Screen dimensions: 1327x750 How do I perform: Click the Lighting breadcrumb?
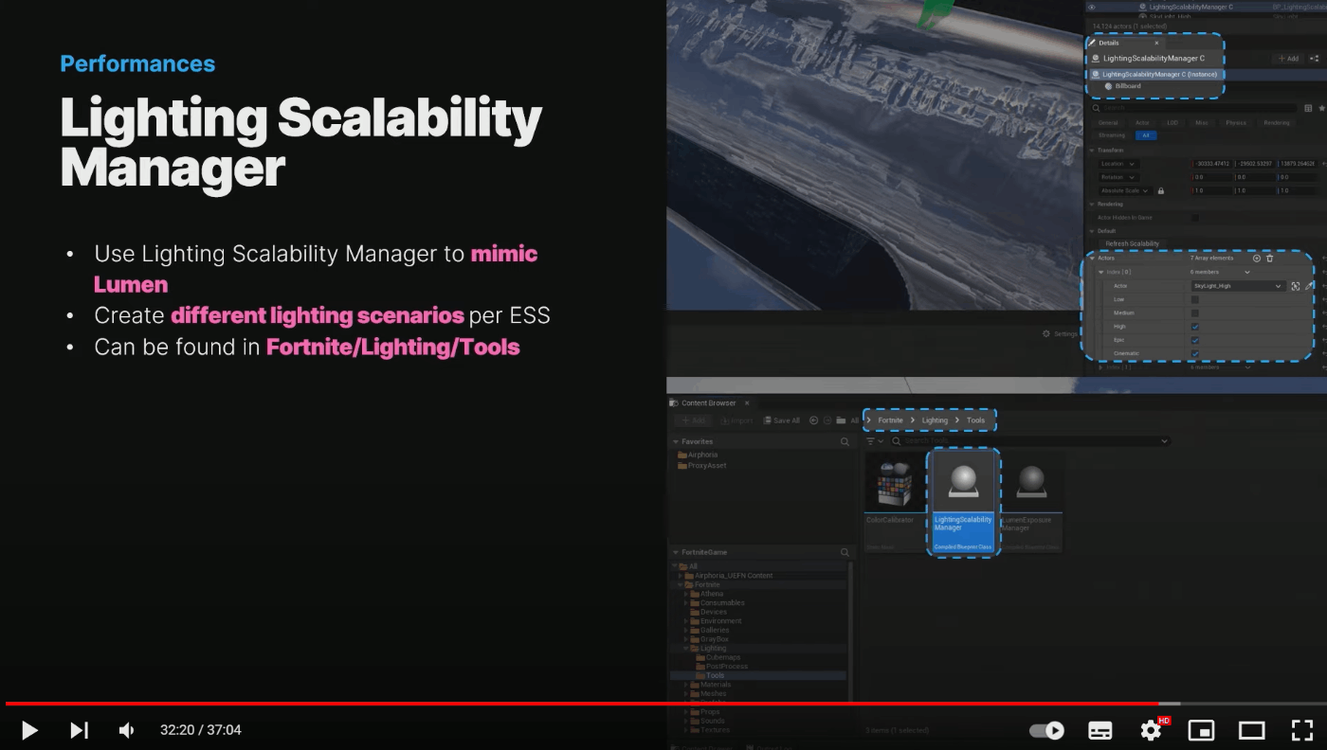coord(935,420)
